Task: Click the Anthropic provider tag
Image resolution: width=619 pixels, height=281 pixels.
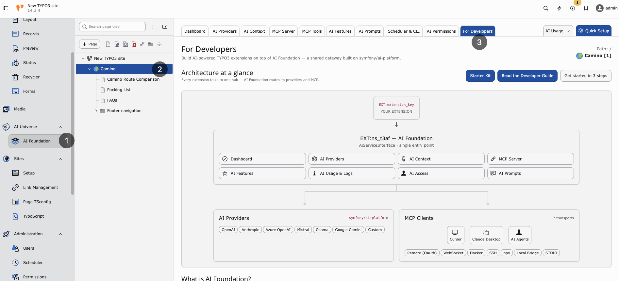Action: tap(250, 230)
